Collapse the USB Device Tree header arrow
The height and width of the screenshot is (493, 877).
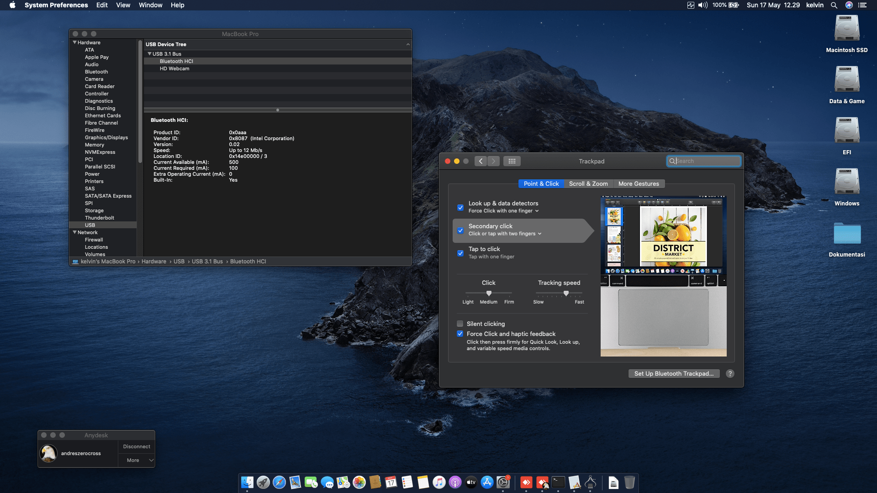pyautogui.click(x=408, y=44)
